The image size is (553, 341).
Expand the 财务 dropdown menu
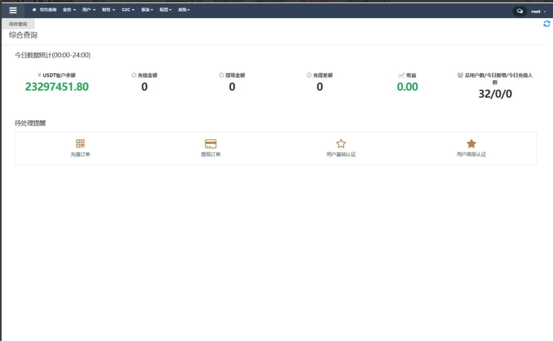(108, 10)
